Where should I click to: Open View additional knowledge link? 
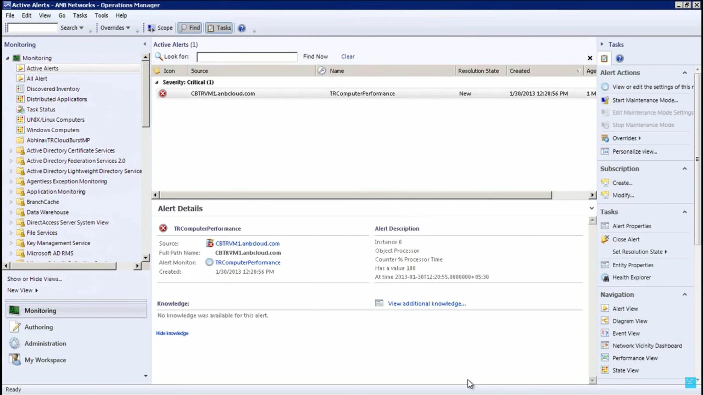(427, 303)
